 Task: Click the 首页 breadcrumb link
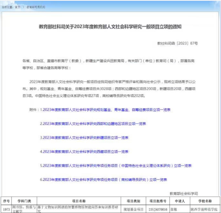click(17, 7)
